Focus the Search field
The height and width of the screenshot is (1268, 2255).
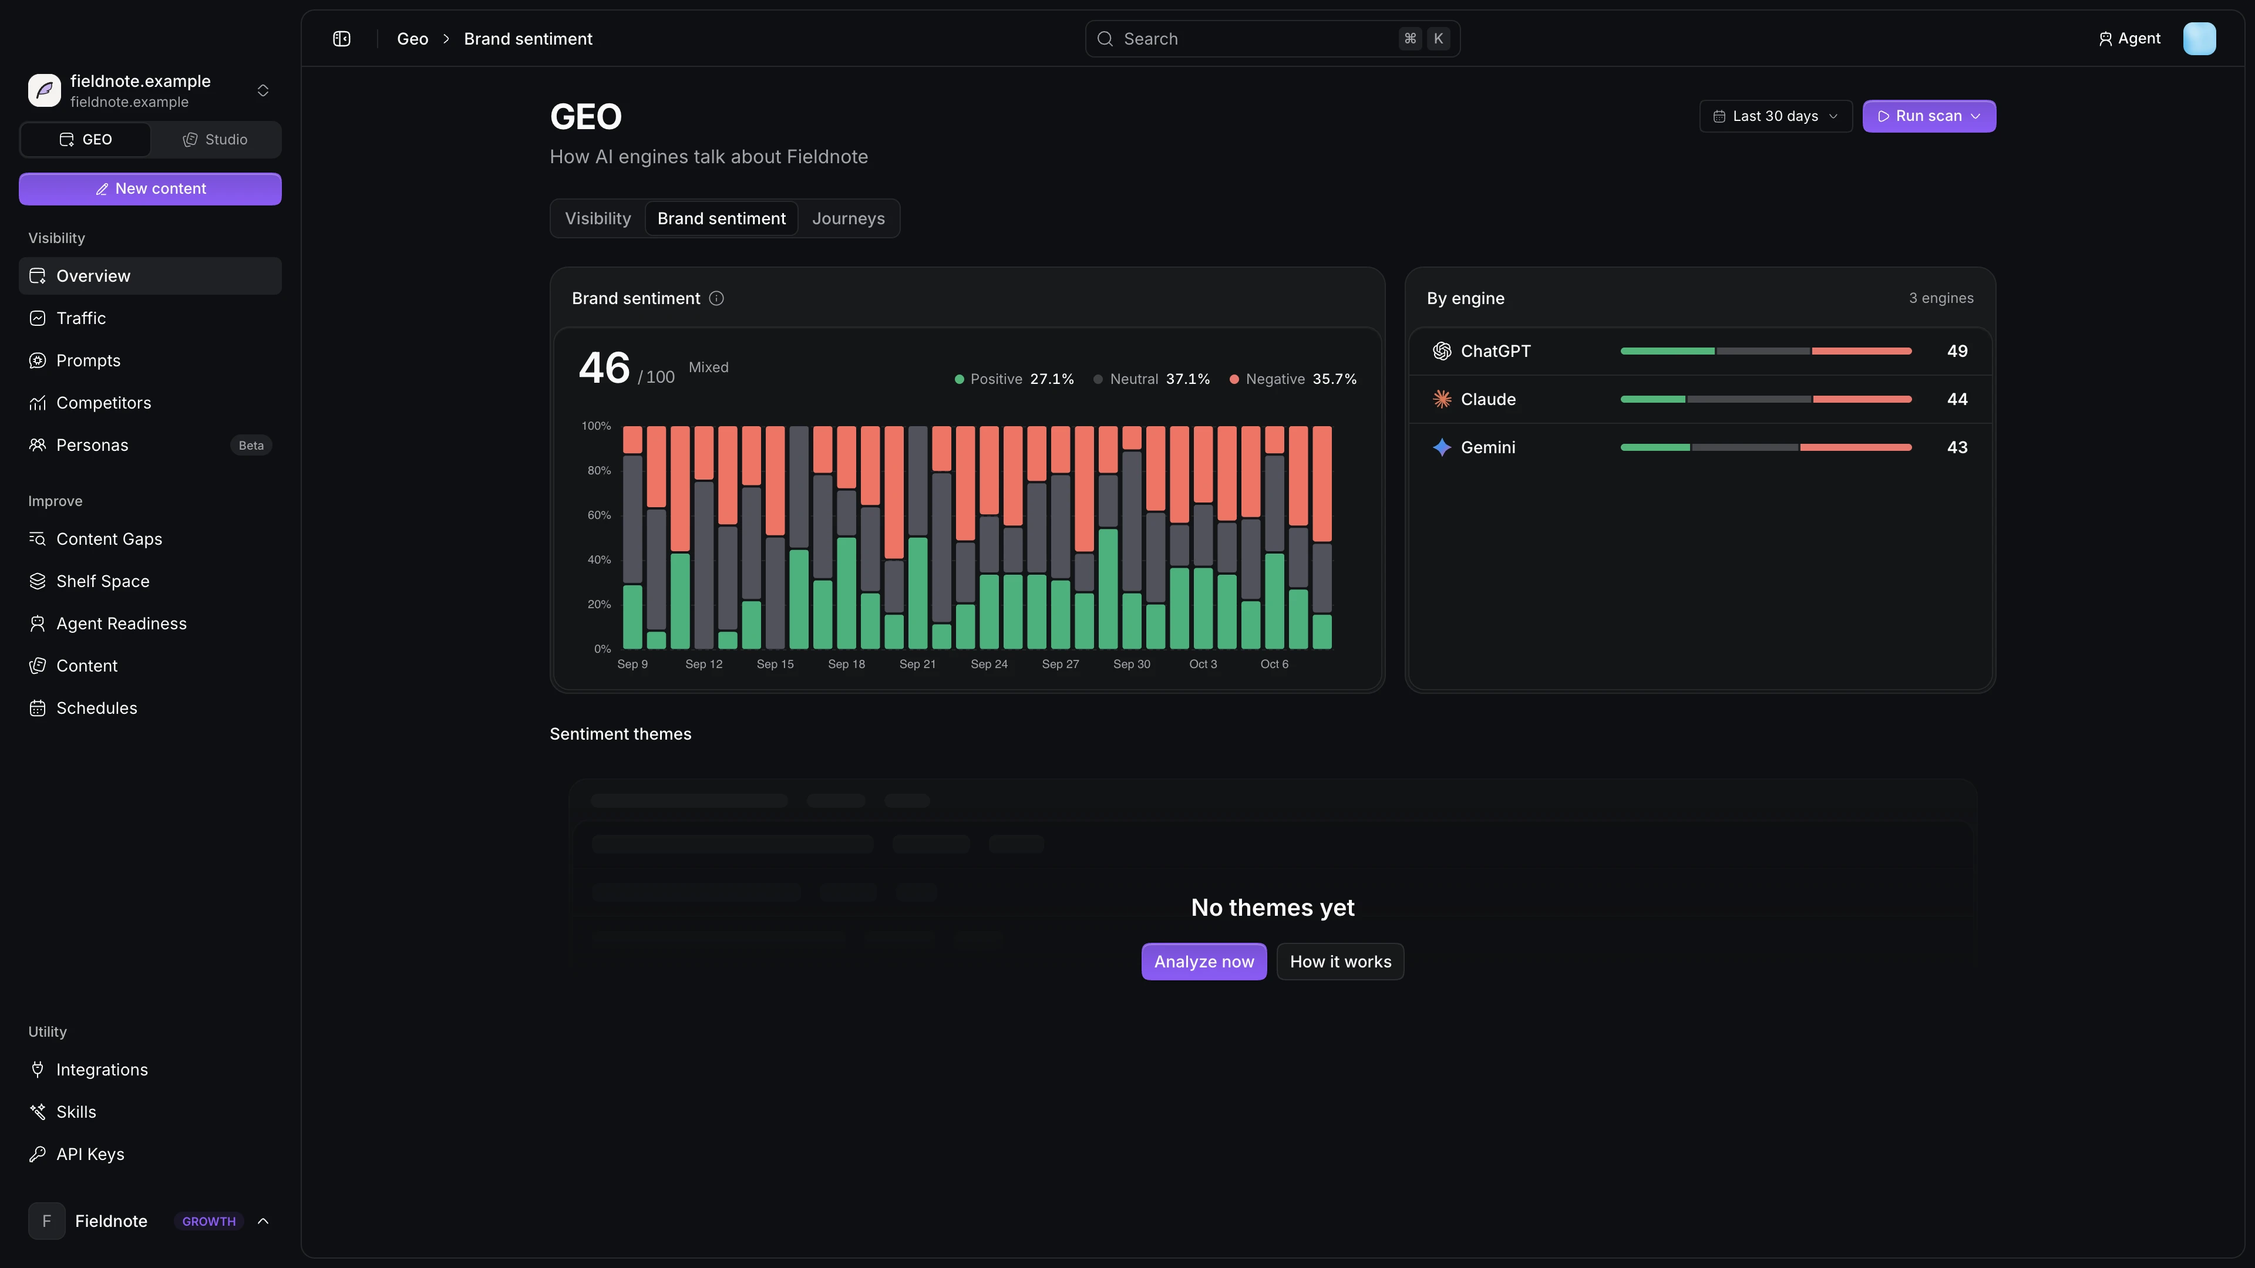(1272, 39)
